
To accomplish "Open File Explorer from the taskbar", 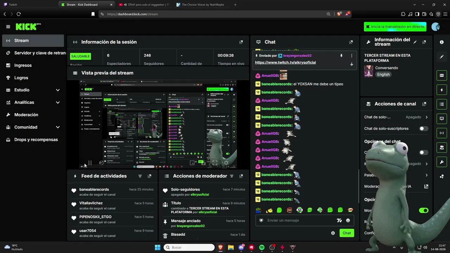I will pyautogui.click(x=231, y=247).
